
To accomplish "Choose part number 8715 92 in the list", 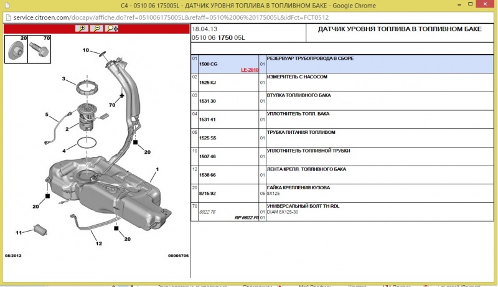I will 207,193.
